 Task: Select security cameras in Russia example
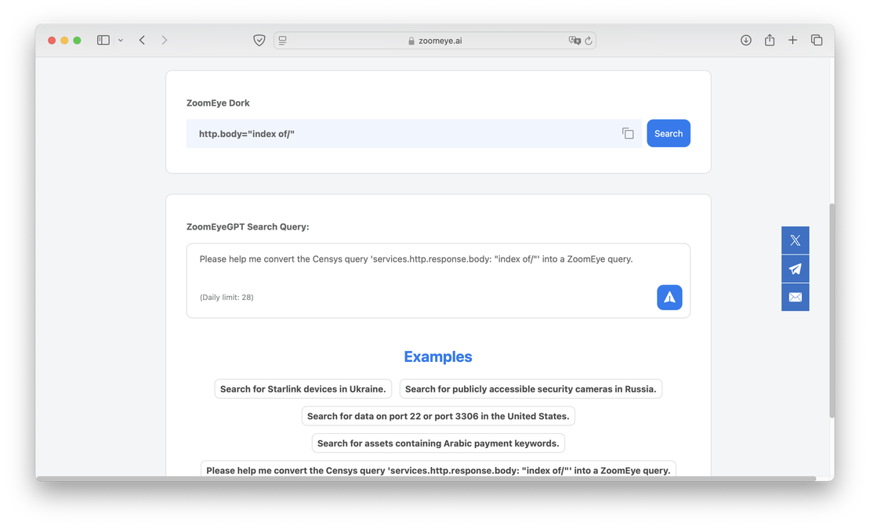(x=531, y=389)
